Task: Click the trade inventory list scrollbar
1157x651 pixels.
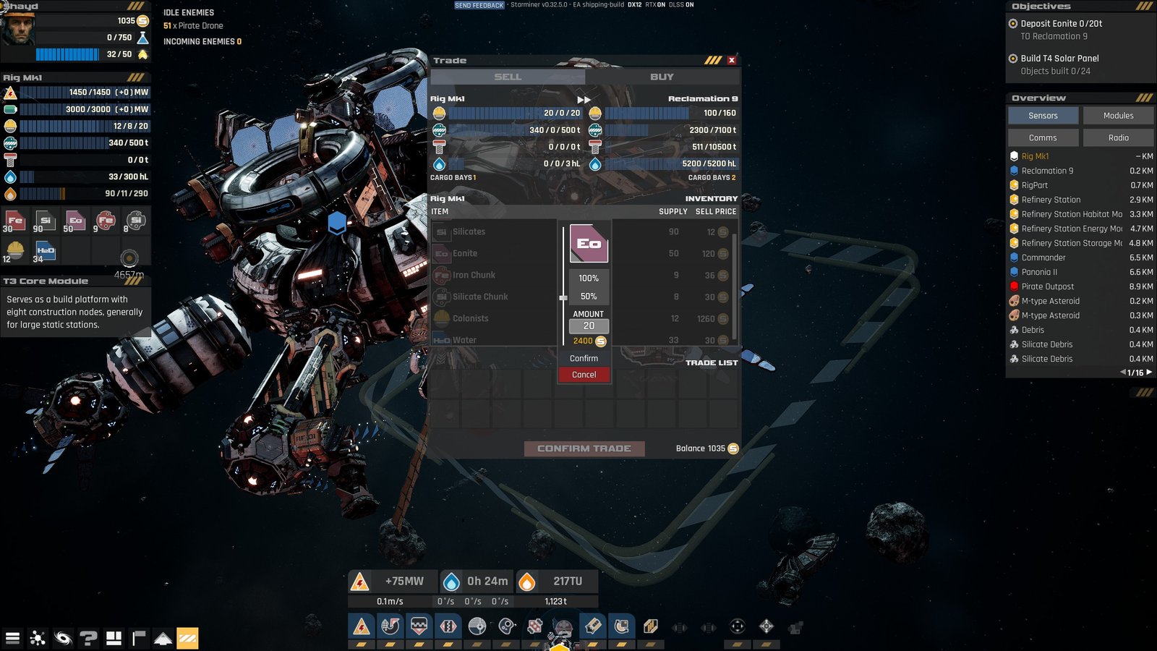Action: 735,286
